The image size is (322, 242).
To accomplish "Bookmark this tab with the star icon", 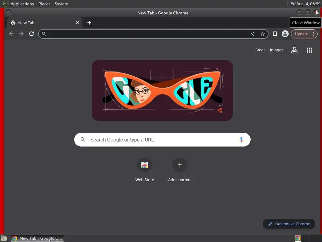I will pos(263,34).
